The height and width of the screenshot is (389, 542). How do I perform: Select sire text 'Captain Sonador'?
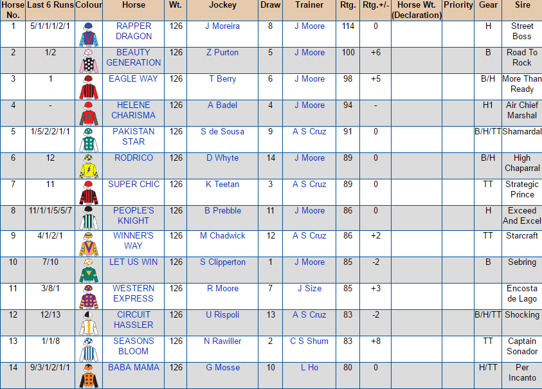point(522,346)
